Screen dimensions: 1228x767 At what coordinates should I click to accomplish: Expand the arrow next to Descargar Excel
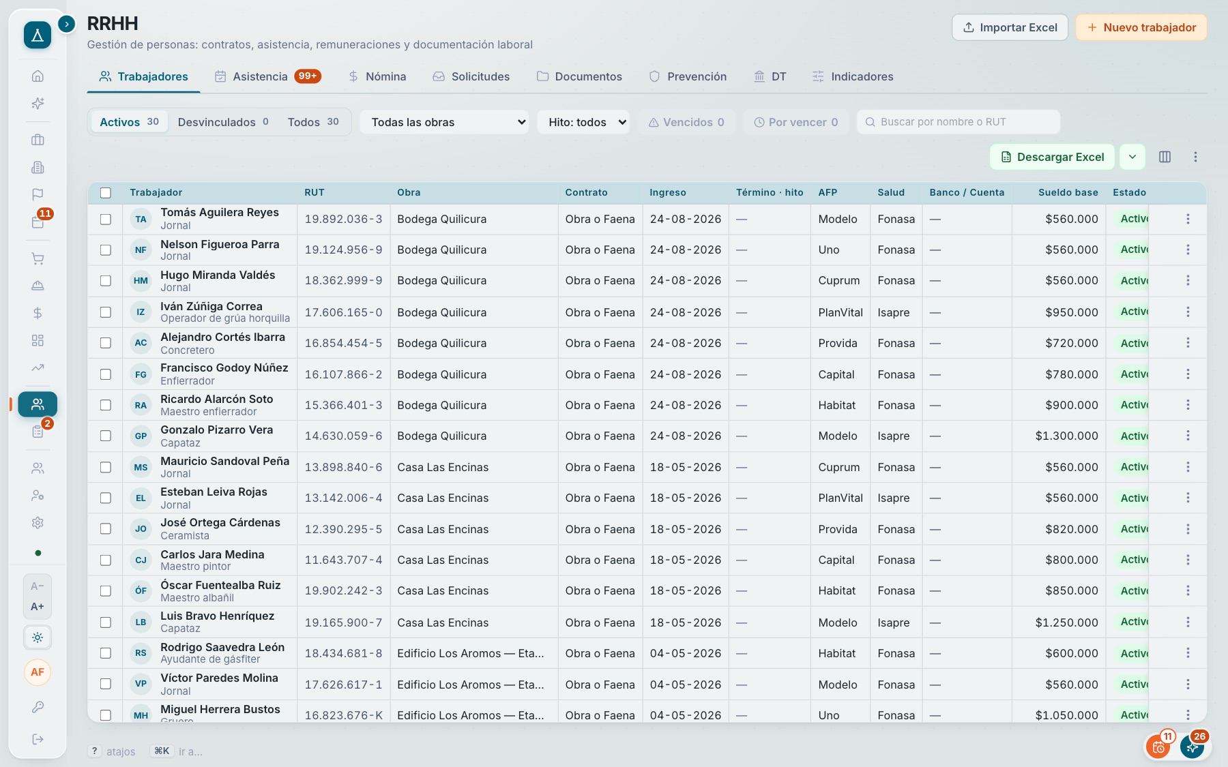click(x=1132, y=157)
